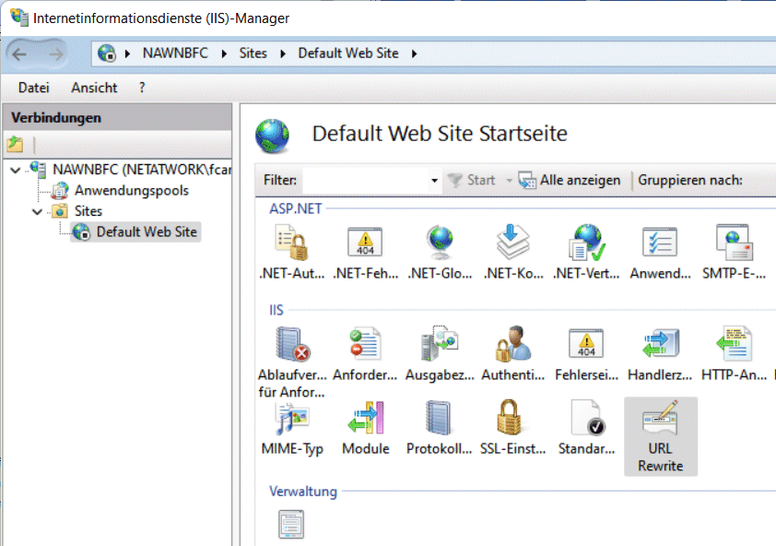Open the Authentifizierung icon
Screen dimensions: 776x546
tap(512, 343)
